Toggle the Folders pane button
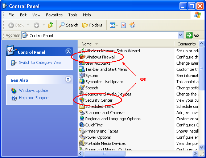Image resolution: width=206 pixels, height=158 pixels. click(92, 25)
